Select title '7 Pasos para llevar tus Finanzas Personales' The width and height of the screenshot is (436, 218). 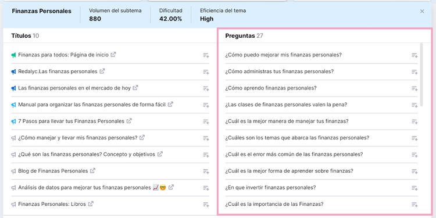coord(71,121)
